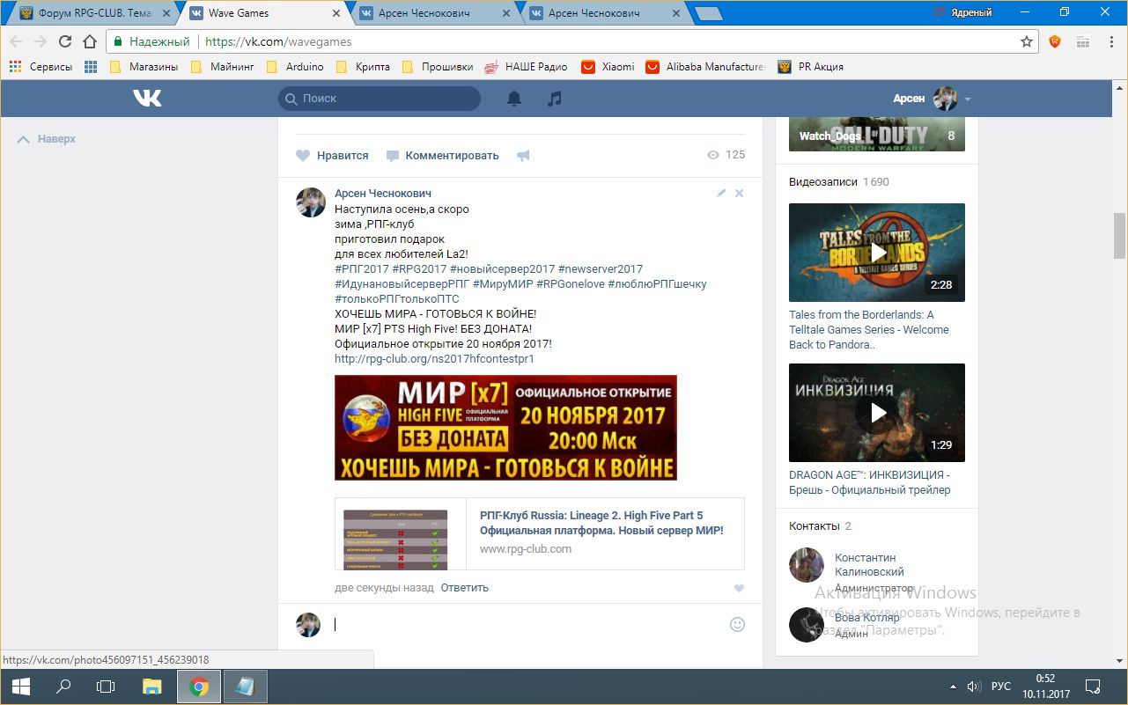1128x705 pixels.
Task: Expand profile dropdown arrow near Арсен
Action: (967, 99)
